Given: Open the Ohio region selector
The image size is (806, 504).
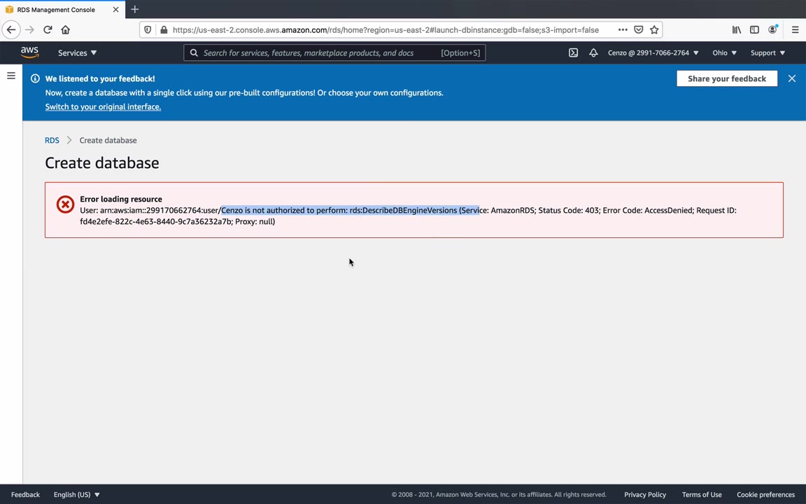Looking at the screenshot, I should point(724,53).
